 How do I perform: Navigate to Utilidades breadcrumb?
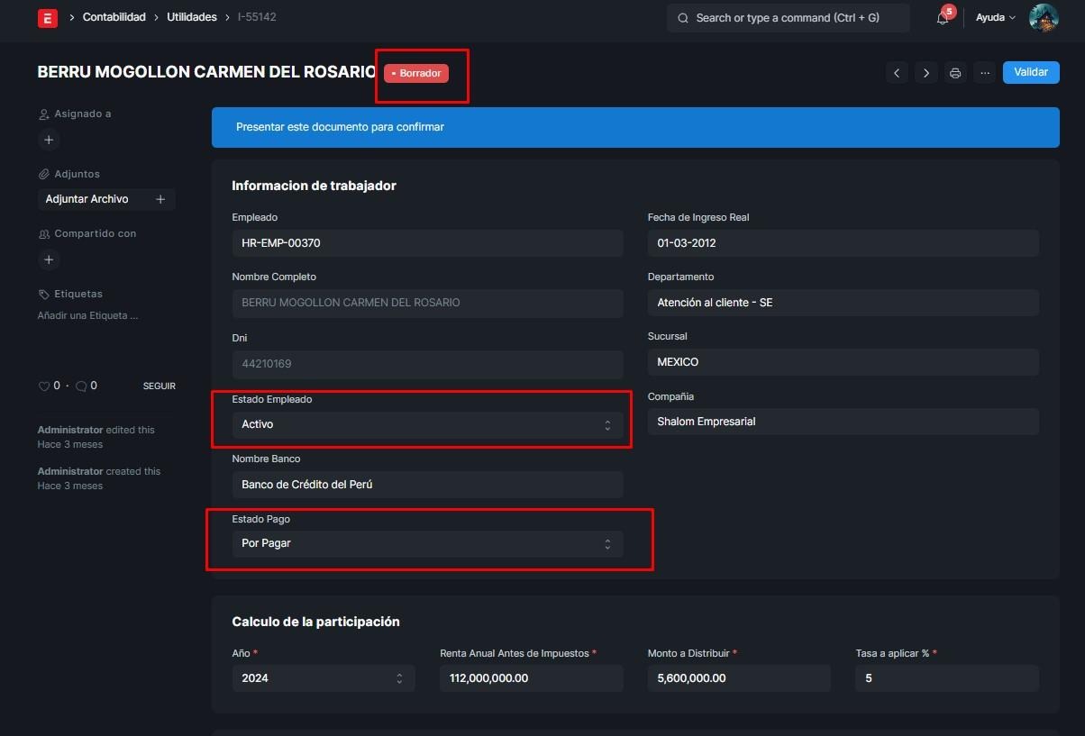pos(191,17)
